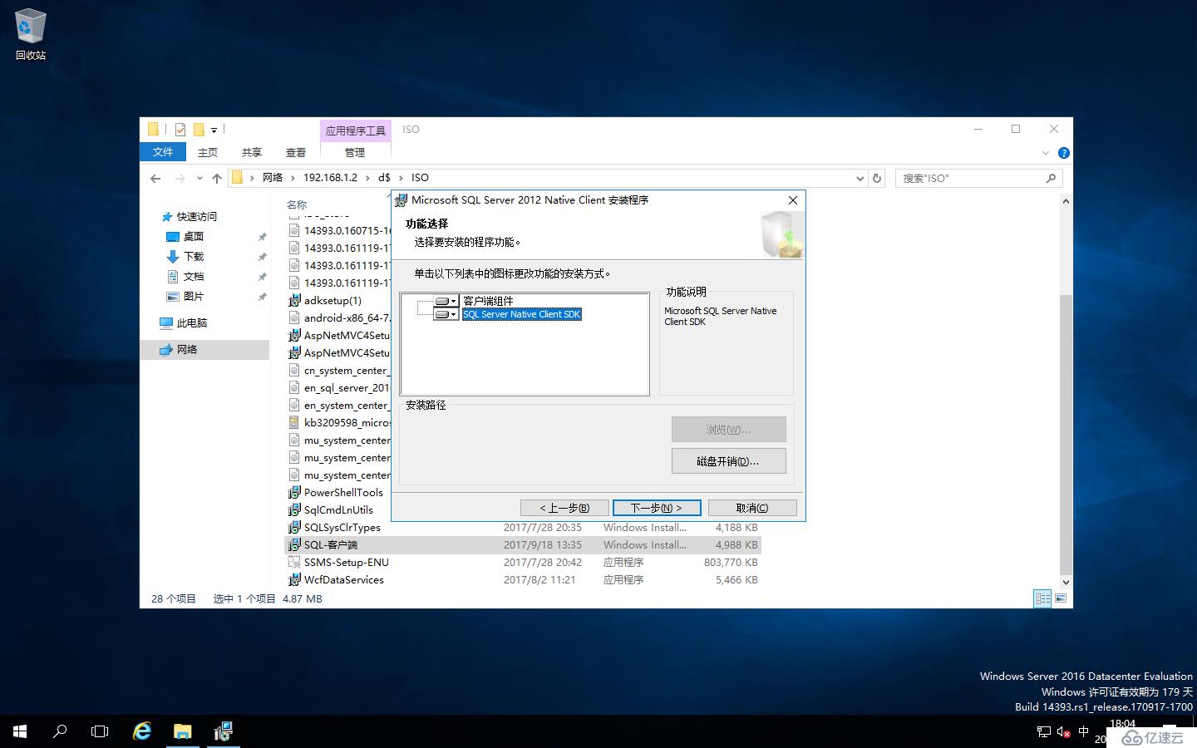This screenshot has height=748, width=1197.
Task: Go forward in Explorer navigation
Action: point(180,178)
